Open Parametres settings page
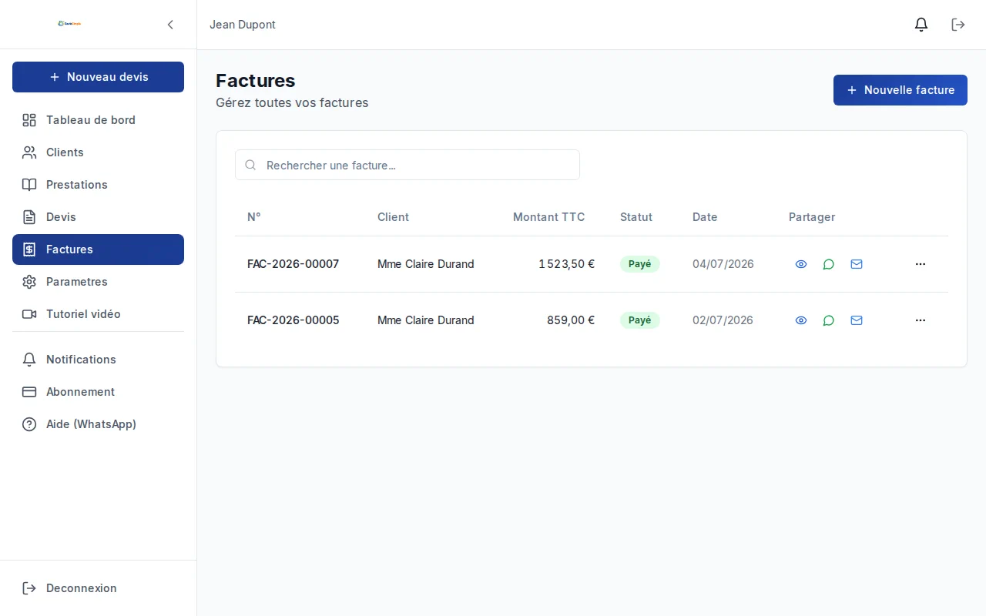This screenshot has height=616, width=986. tap(98, 282)
